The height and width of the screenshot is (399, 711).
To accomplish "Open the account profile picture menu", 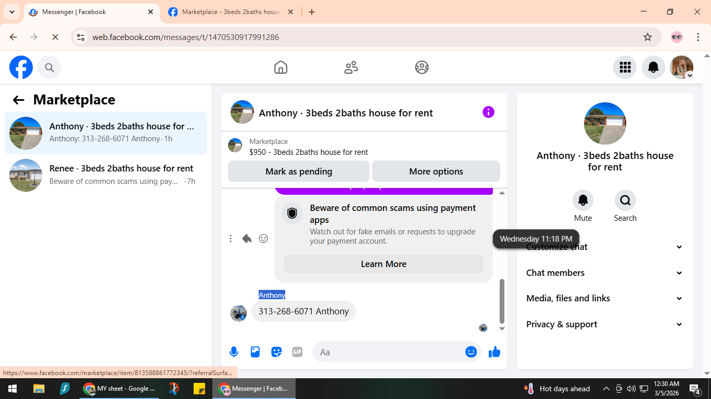I will (682, 68).
